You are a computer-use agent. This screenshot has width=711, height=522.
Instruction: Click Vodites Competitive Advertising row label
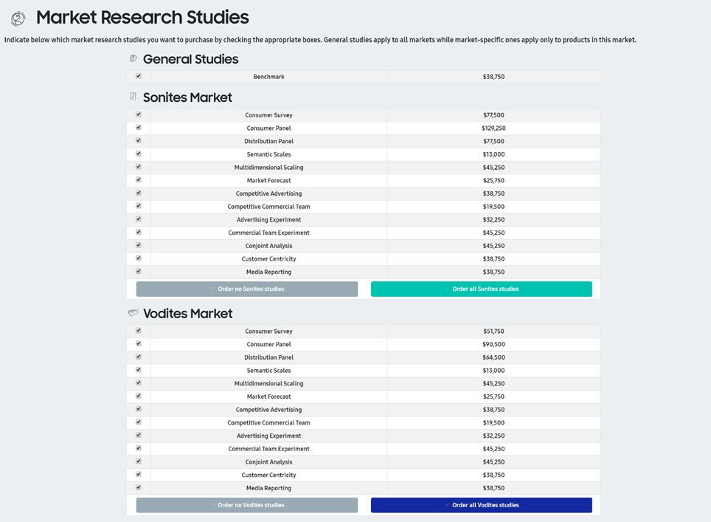point(269,410)
